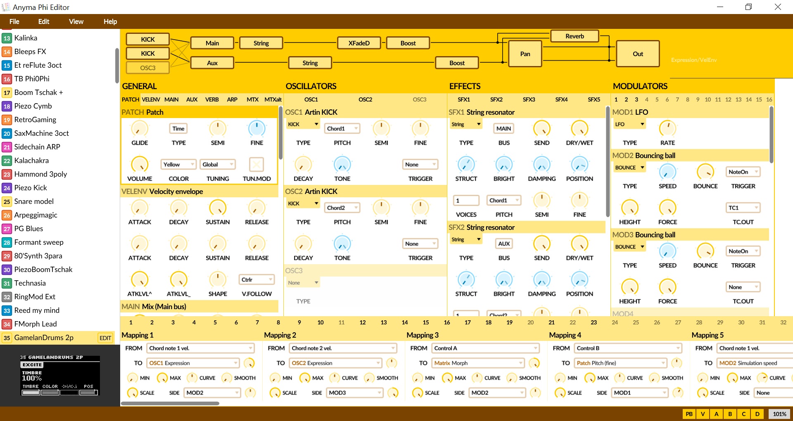Click the ATKLVL^ knob in Velocity envelope
Screen dimensions: 793x421
coord(140,280)
